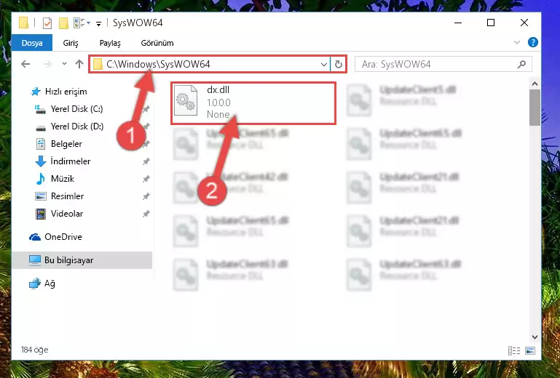
Task: Switch to details view in status bar
Action: click(514, 351)
